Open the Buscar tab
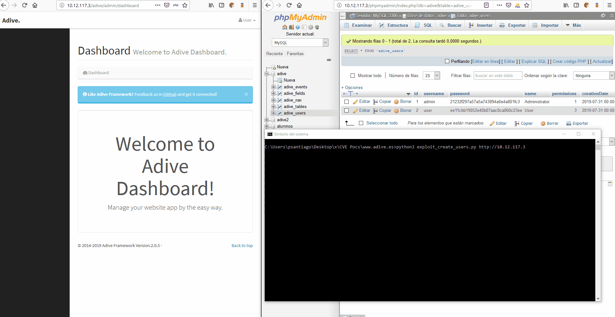 point(451,25)
